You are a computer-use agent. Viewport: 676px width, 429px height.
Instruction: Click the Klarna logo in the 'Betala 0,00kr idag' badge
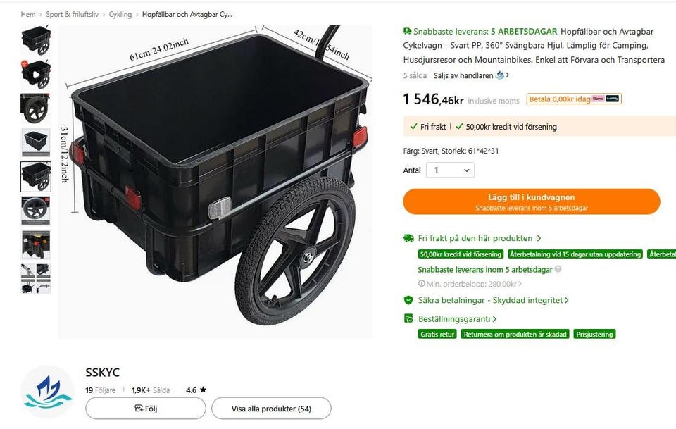[x=599, y=99]
